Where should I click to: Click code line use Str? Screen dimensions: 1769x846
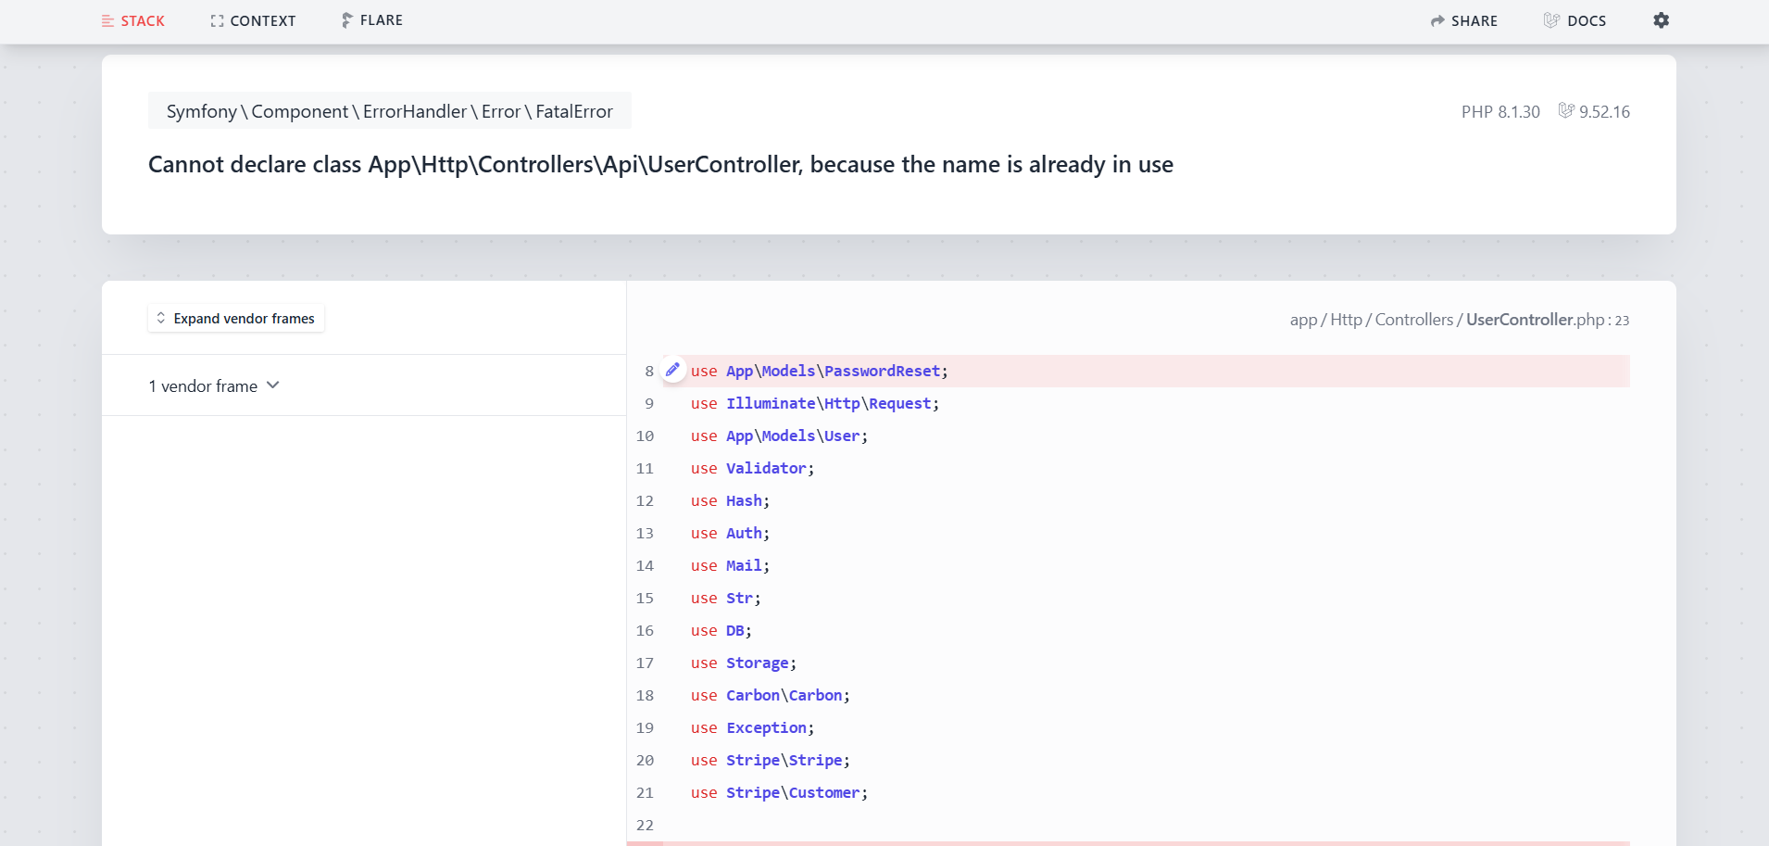coord(725,598)
